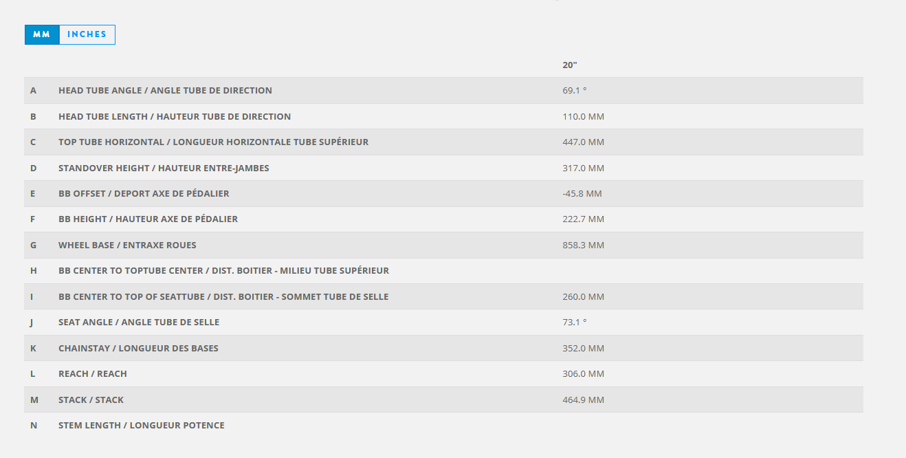906x458 pixels.
Task: Select the BB Offset row label
Action: click(x=144, y=194)
